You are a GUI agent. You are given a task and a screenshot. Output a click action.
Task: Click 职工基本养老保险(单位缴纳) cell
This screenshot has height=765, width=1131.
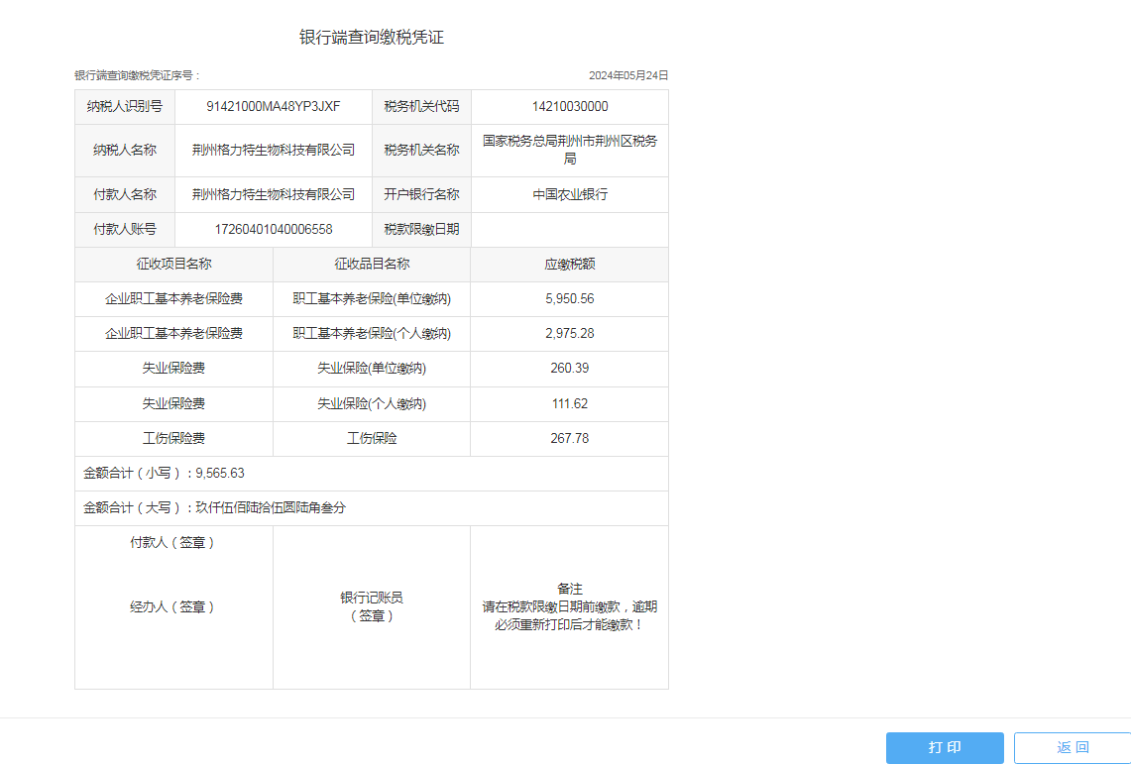[x=372, y=298]
